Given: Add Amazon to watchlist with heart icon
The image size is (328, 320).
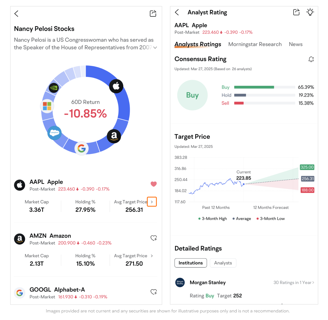Looking at the screenshot, I should click(x=154, y=238).
